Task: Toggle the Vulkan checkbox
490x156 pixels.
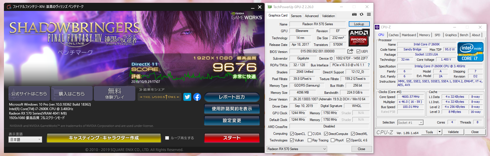Action: [x=292, y=140]
